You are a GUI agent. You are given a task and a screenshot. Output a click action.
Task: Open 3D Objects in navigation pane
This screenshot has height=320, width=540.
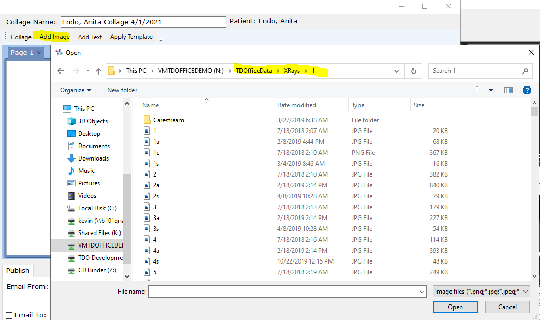pos(93,121)
